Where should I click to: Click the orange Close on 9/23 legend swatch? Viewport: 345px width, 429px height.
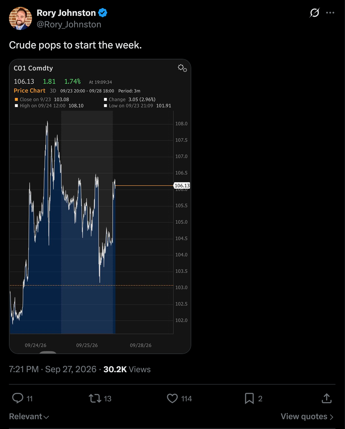click(x=16, y=99)
